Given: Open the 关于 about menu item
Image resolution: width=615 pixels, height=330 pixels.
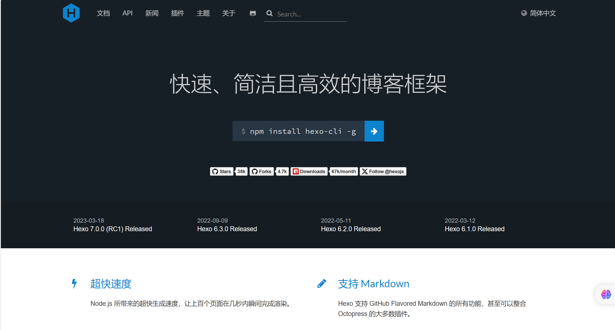Looking at the screenshot, I should pos(229,13).
